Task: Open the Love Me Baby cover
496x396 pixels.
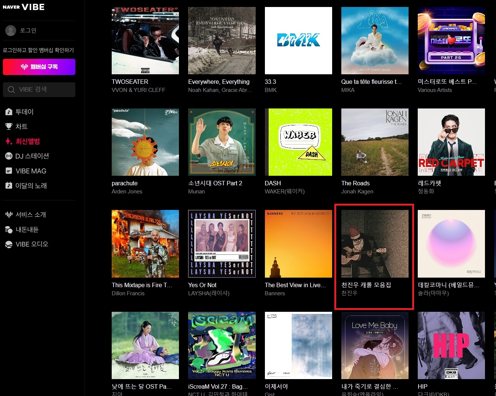Action: (375, 345)
